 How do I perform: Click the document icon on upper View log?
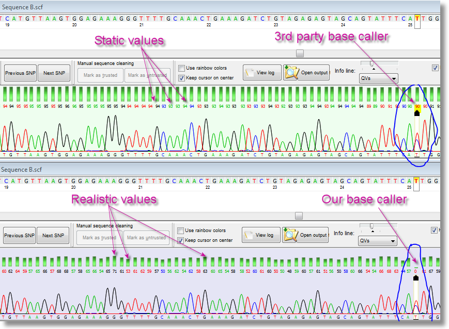[250, 73]
